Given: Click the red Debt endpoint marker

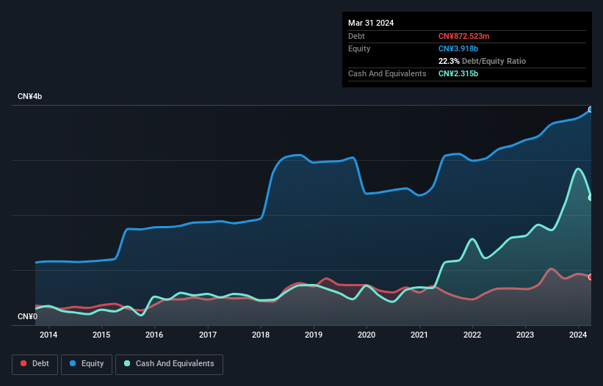Looking at the screenshot, I should [x=591, y=277].
